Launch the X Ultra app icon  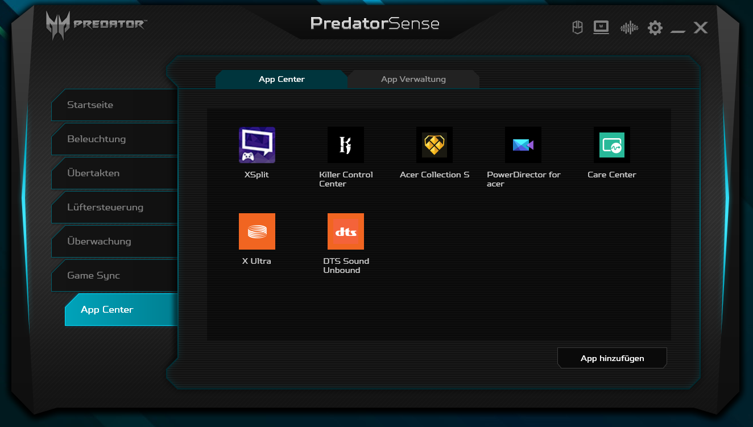pos(257,231)
